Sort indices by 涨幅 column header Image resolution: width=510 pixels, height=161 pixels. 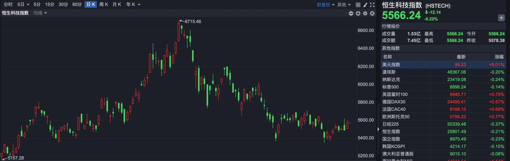pos(499,57)
